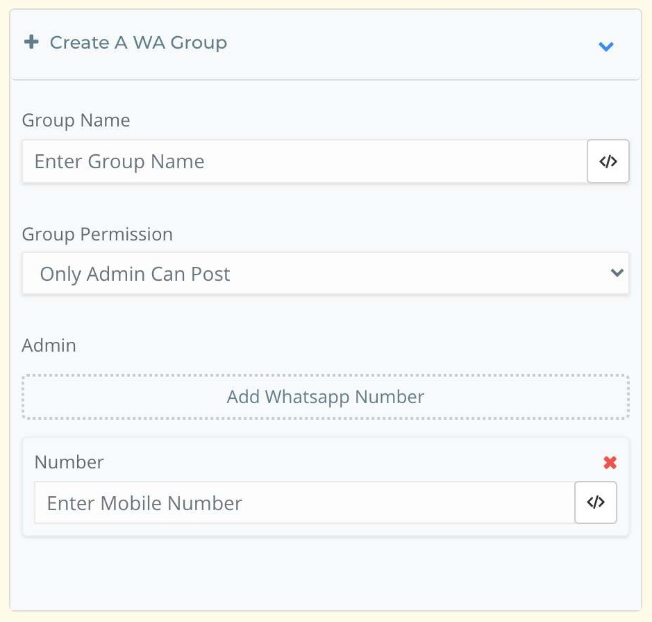
Task: Click the Create A WA Group header bar
Action: point(417,44)
